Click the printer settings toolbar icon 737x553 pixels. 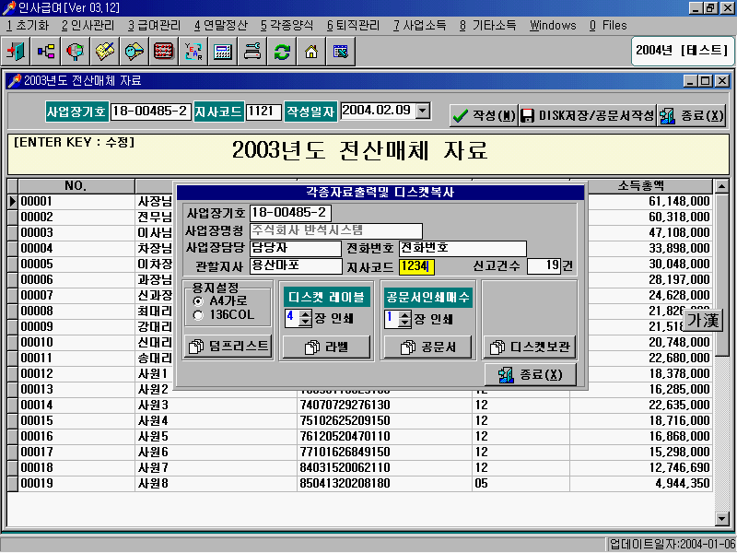(252, 51)
